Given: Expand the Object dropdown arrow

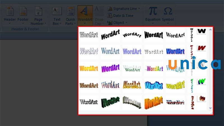Looking at the screenshot, I should (x=127, y=22).
